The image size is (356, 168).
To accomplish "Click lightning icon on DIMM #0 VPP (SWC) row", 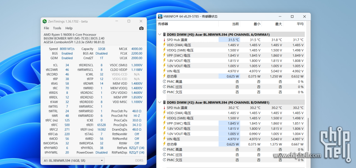I will [164, 55].
